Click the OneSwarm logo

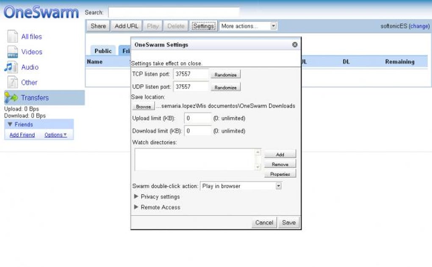point(41,12)
